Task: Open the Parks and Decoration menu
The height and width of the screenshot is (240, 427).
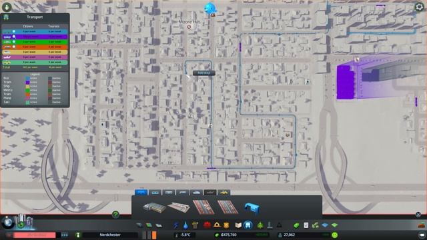Action: 260,225
